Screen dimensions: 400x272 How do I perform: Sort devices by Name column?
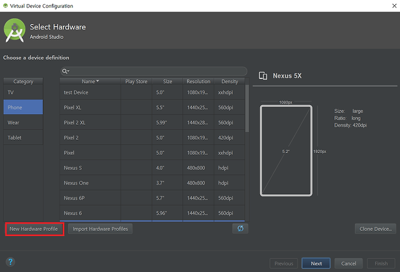click(90, 81)
